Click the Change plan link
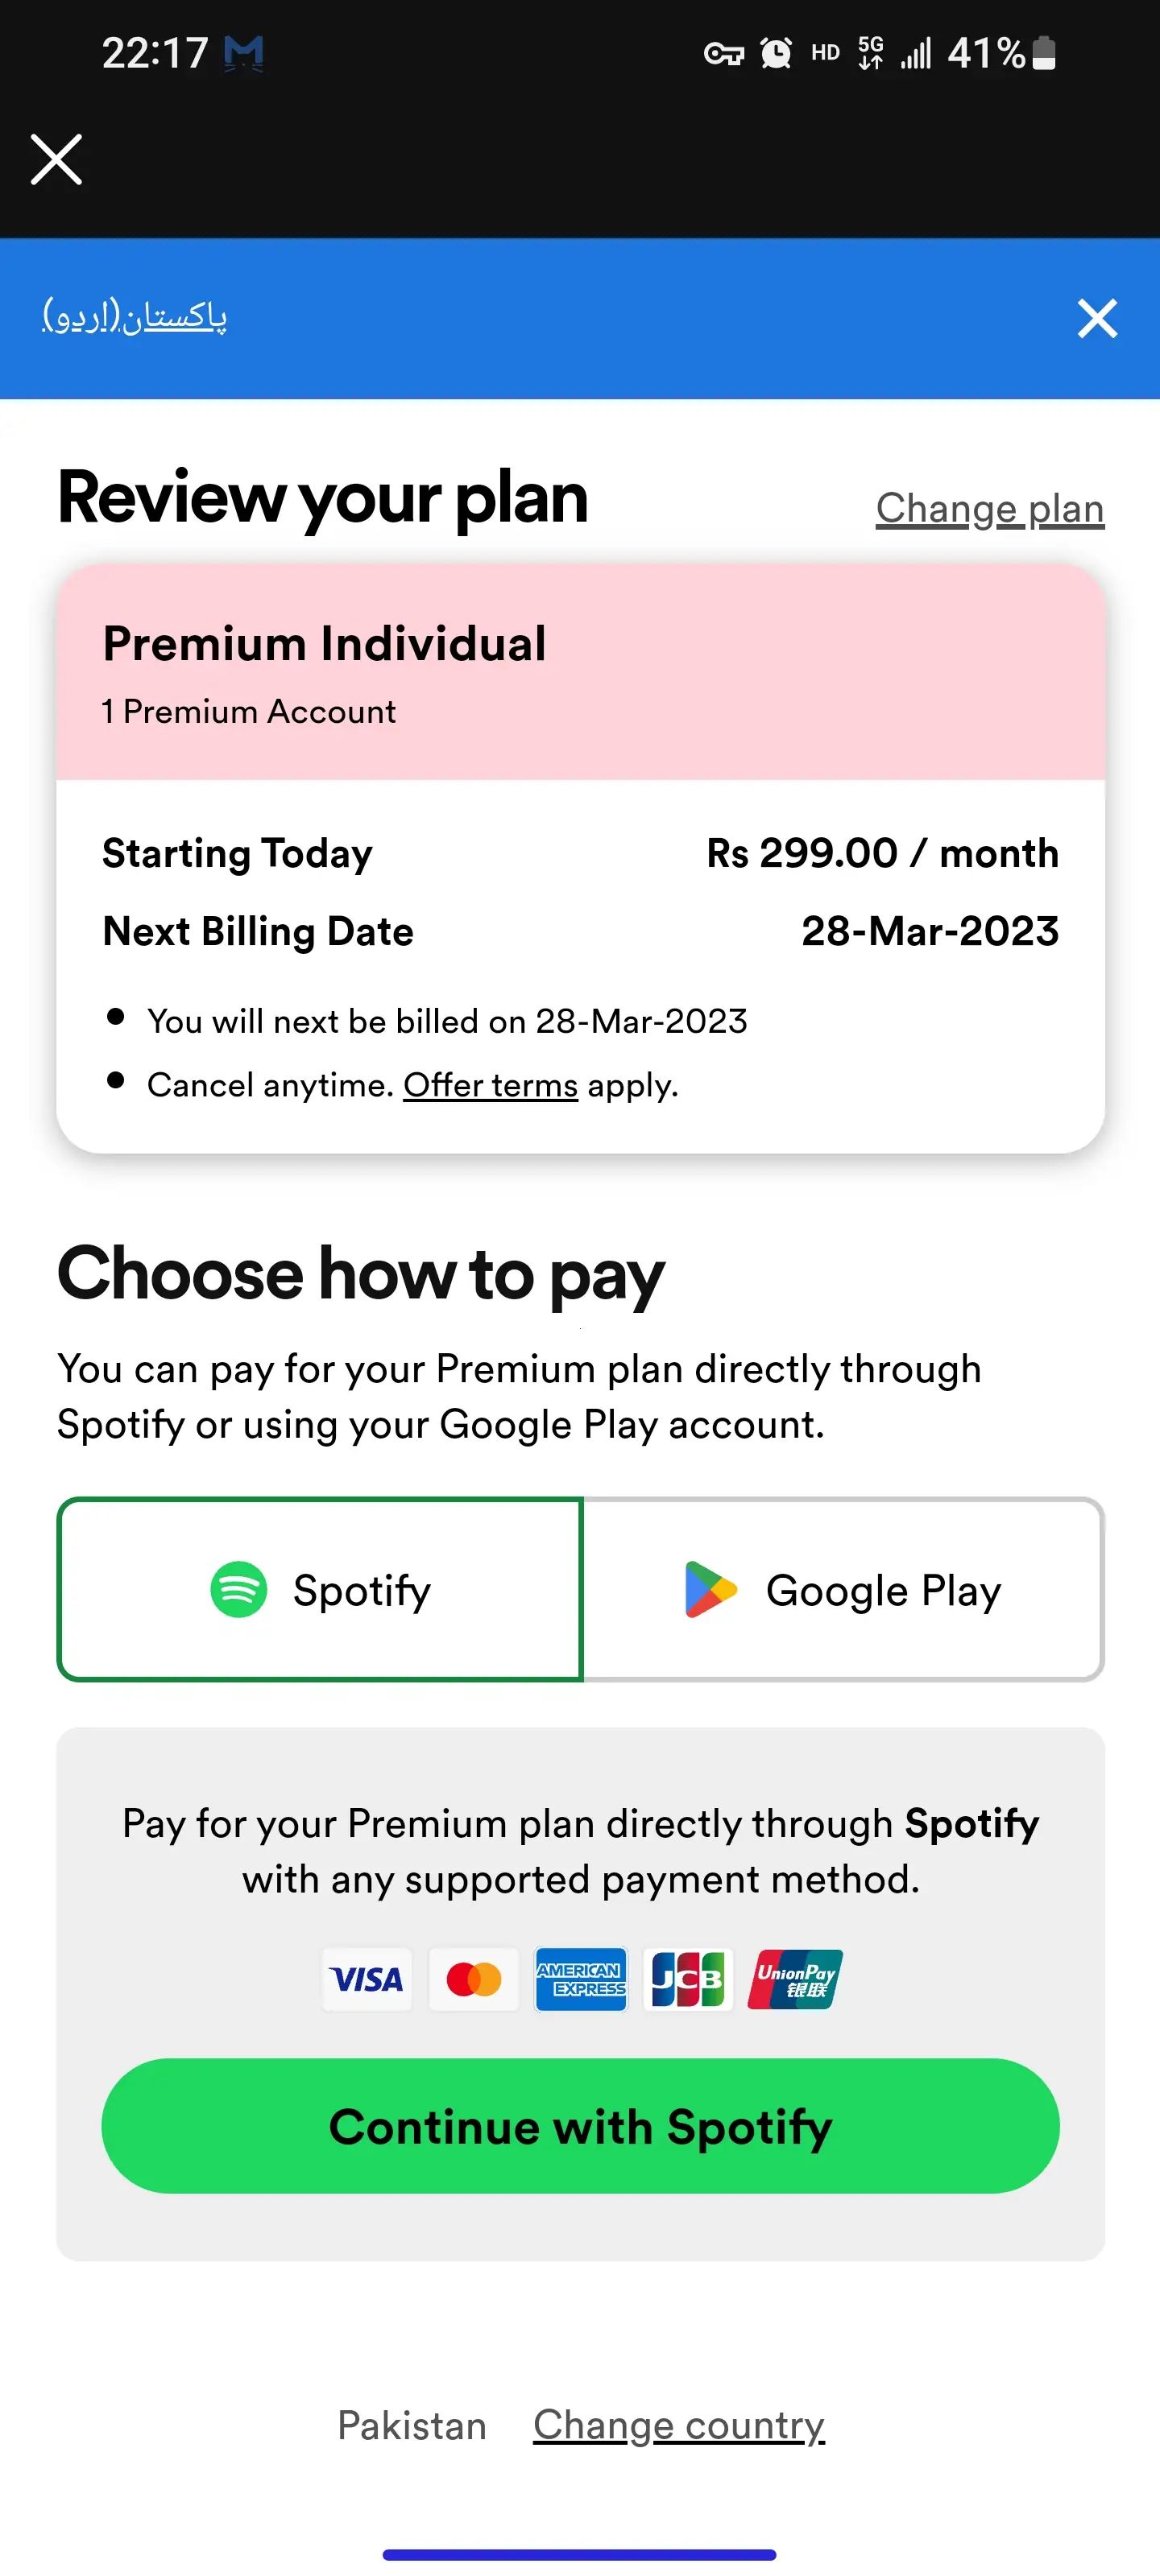This screenshot has width=1160, height=2576. click(989, 509)
